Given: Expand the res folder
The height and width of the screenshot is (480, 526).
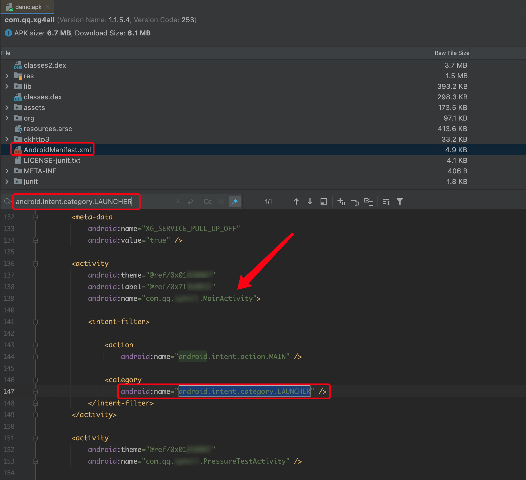Looking at the screenshot, I should (7, 76).
